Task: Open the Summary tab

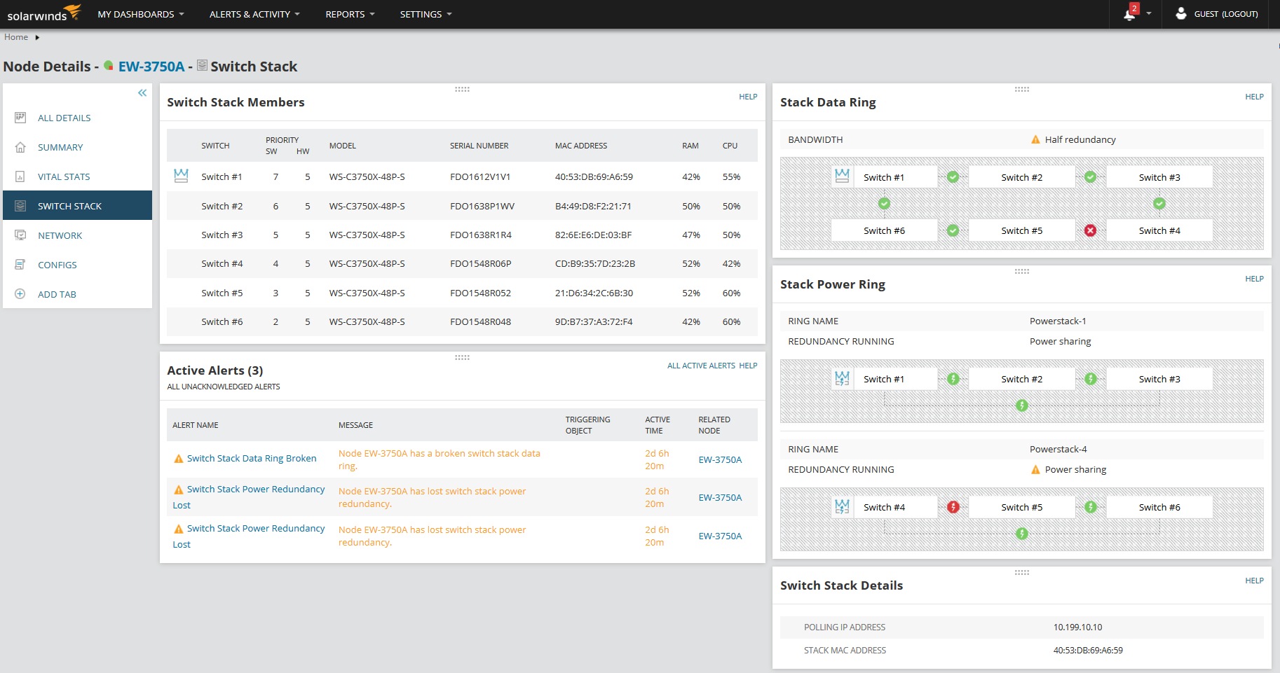Action: (60, 147)
